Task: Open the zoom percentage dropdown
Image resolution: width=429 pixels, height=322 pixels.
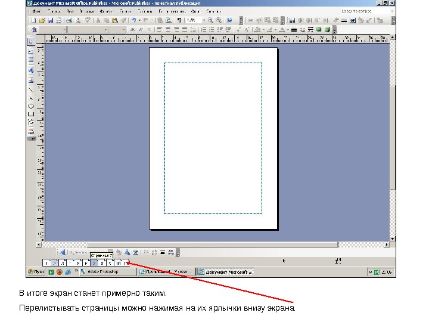Action: [x=204, y=20]
